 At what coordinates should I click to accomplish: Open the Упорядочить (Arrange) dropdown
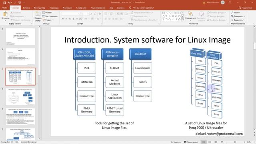tap(190, 16)
